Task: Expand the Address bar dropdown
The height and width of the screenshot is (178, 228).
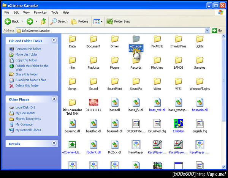Action: tap(207, 31)
